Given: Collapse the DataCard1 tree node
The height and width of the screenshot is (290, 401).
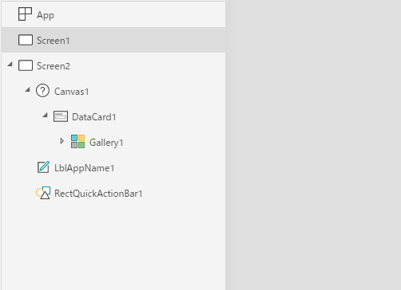Looking at the screenshot, I should (45, 116).
